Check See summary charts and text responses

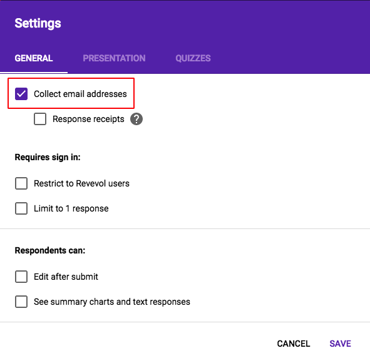[21, 302]
